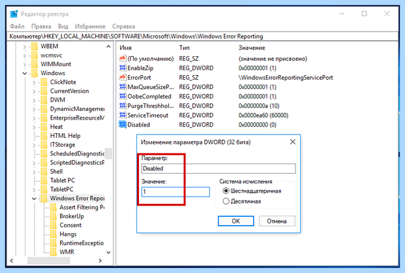The image size is (405, 273).
Task: Collapse the Windows key in the tree
Action: (x=24, y=73)
